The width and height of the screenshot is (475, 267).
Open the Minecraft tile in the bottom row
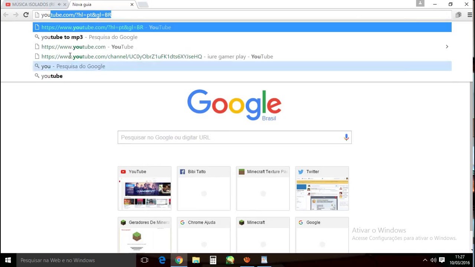pos(263,235)
